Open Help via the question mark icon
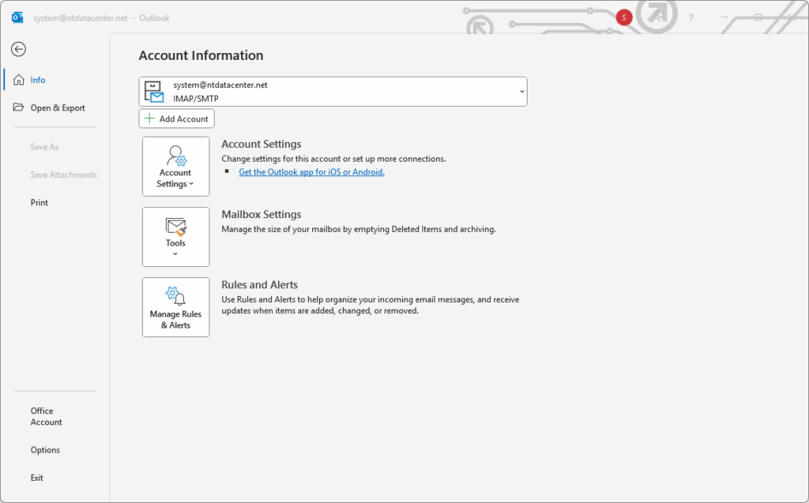The height and width of the screenshot is (503, 809). [691, 17]
